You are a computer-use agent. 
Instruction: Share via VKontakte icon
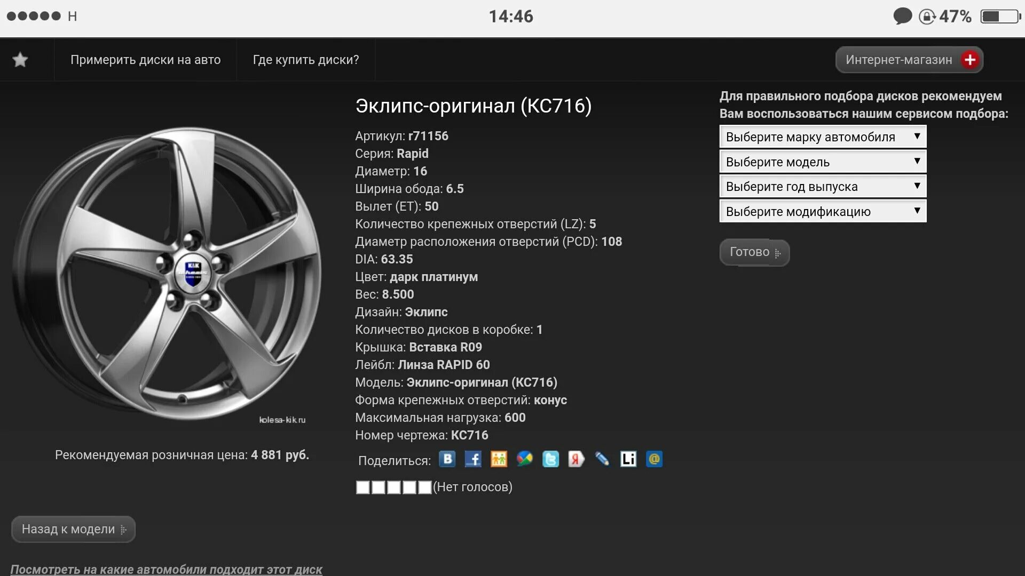(447, 459)
